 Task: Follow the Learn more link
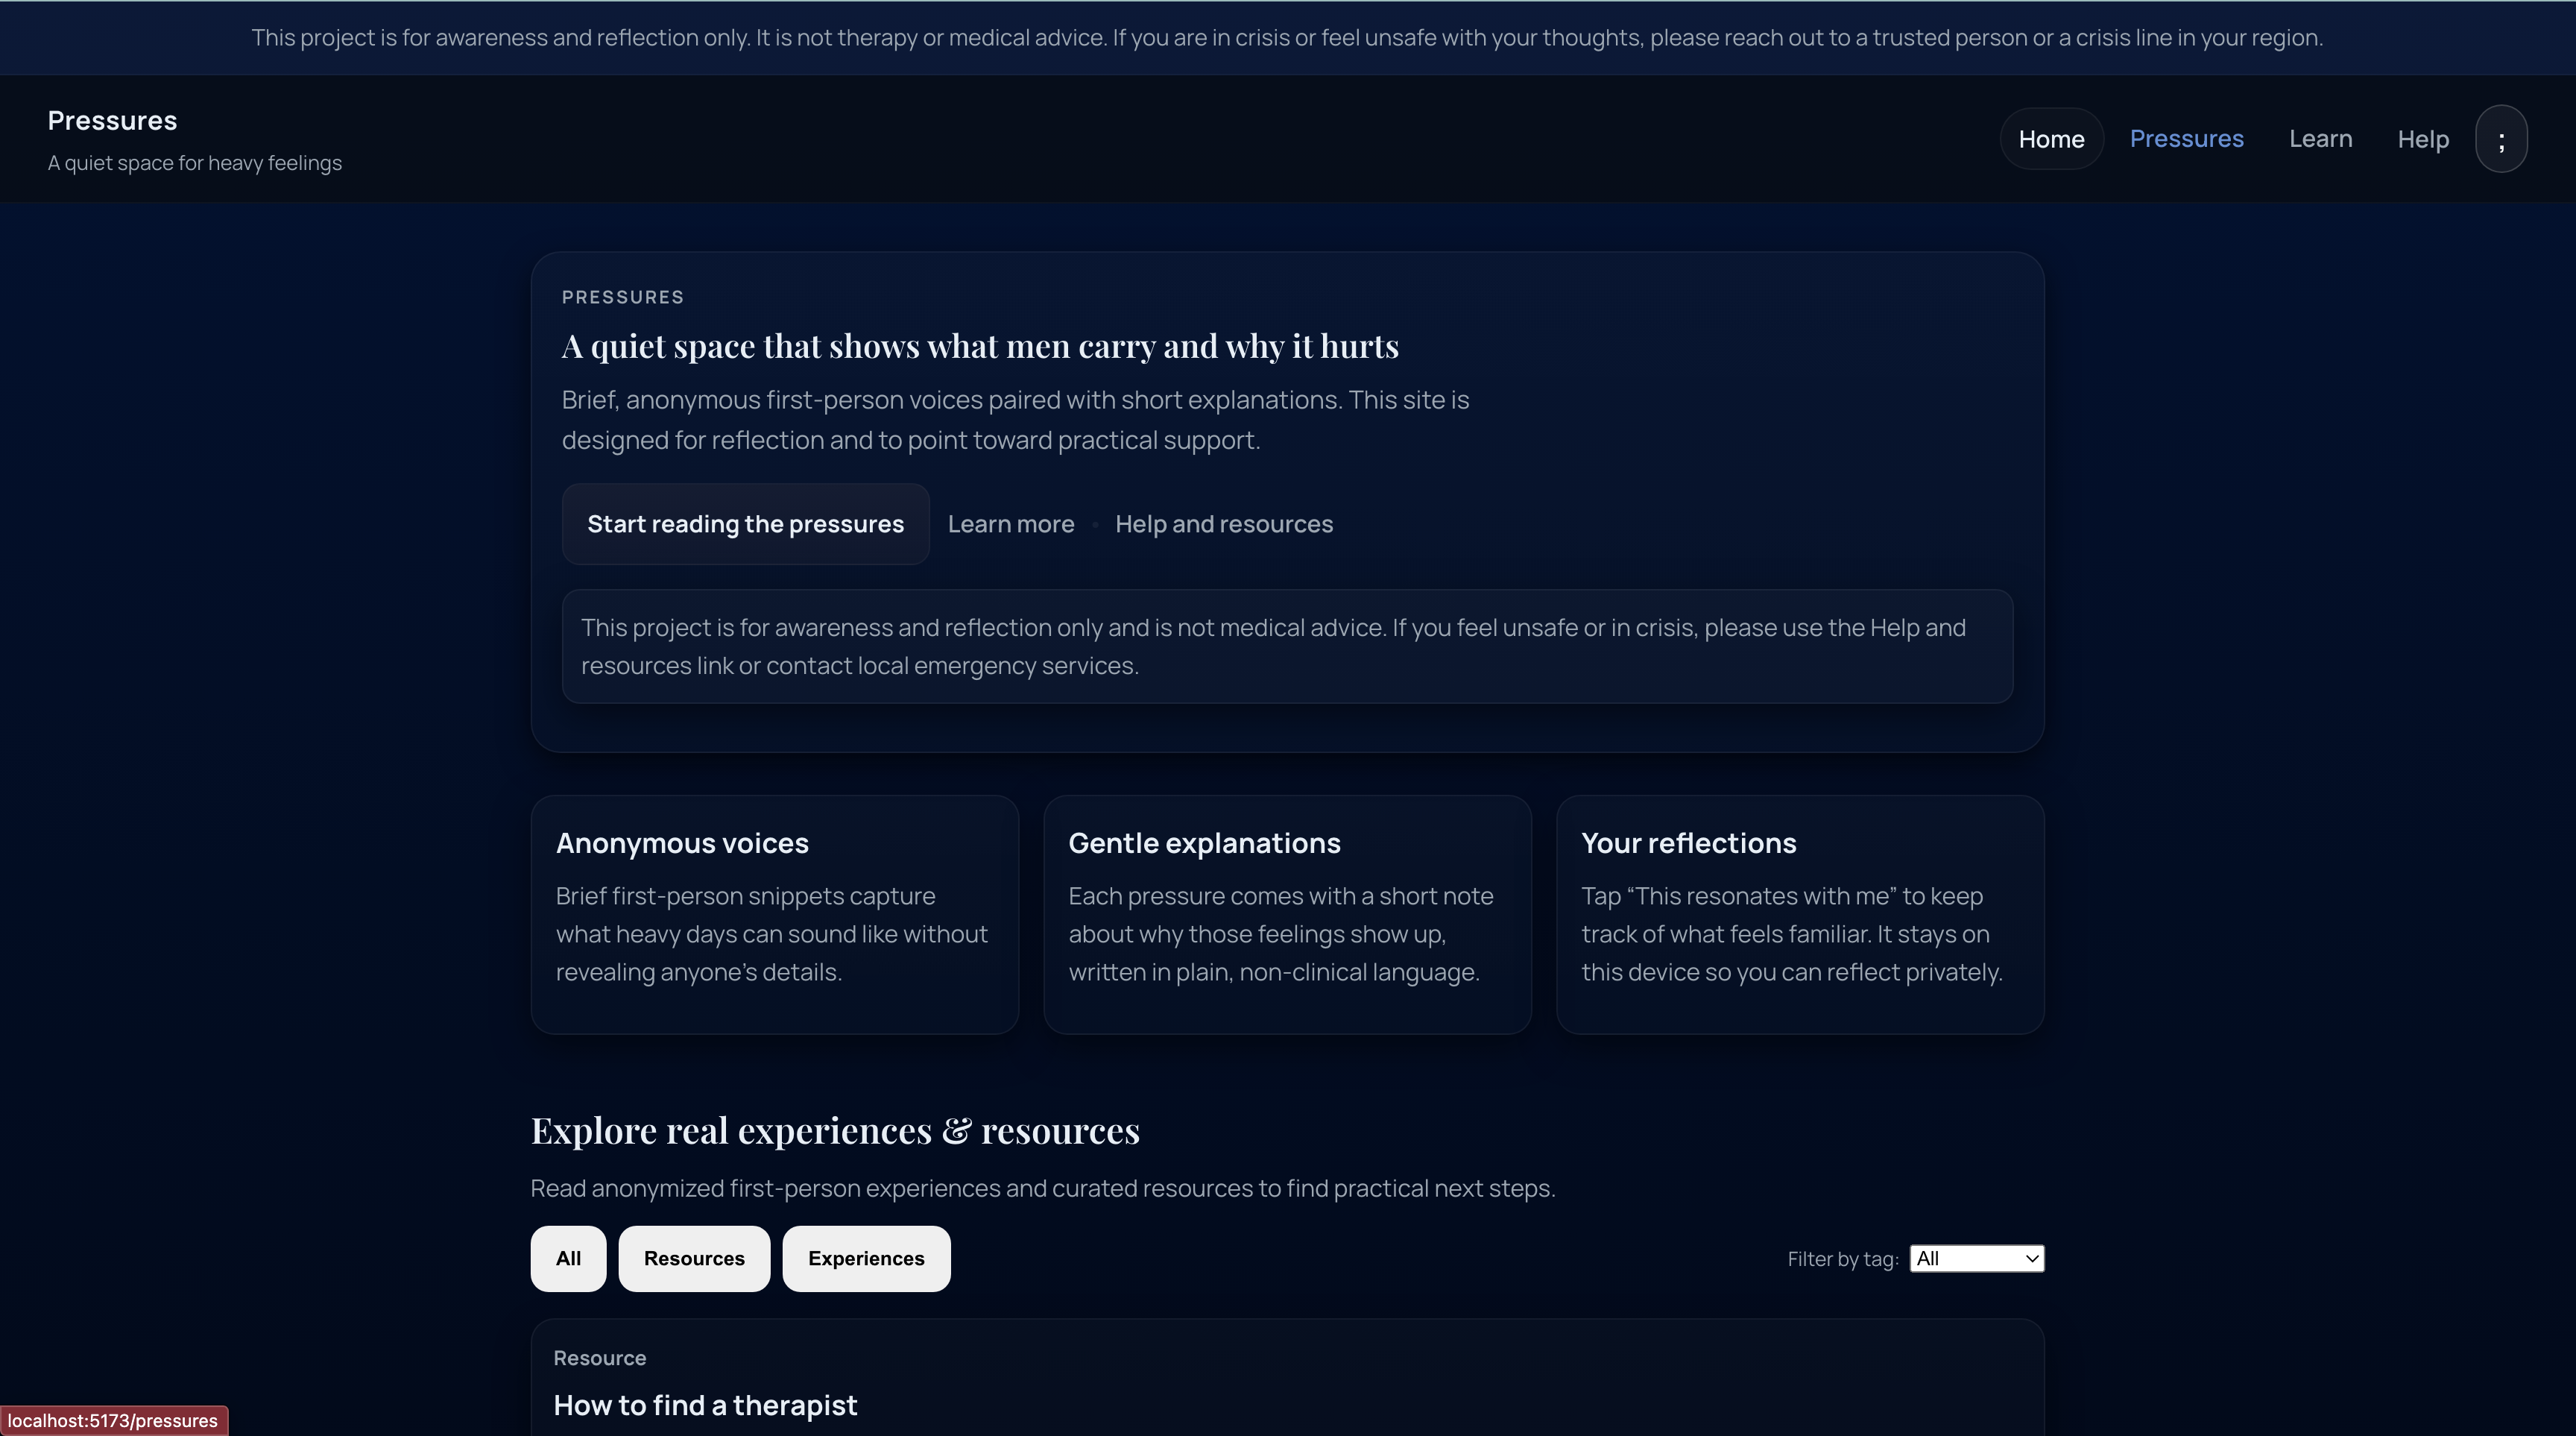1010,524
